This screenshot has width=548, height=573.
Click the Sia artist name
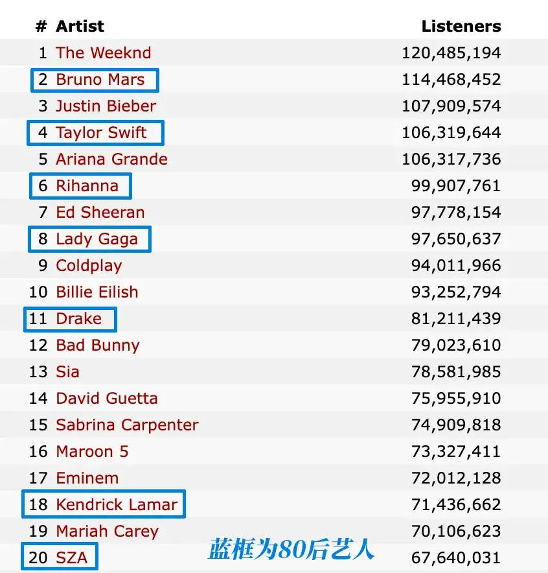point(67,372)
